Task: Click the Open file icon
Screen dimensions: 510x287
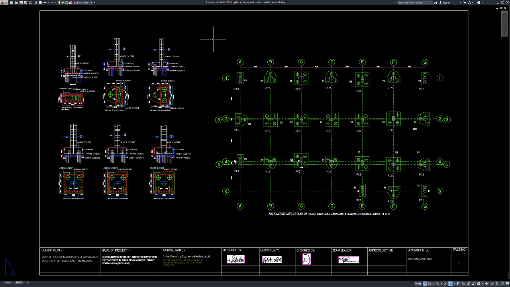Action: 16,2
